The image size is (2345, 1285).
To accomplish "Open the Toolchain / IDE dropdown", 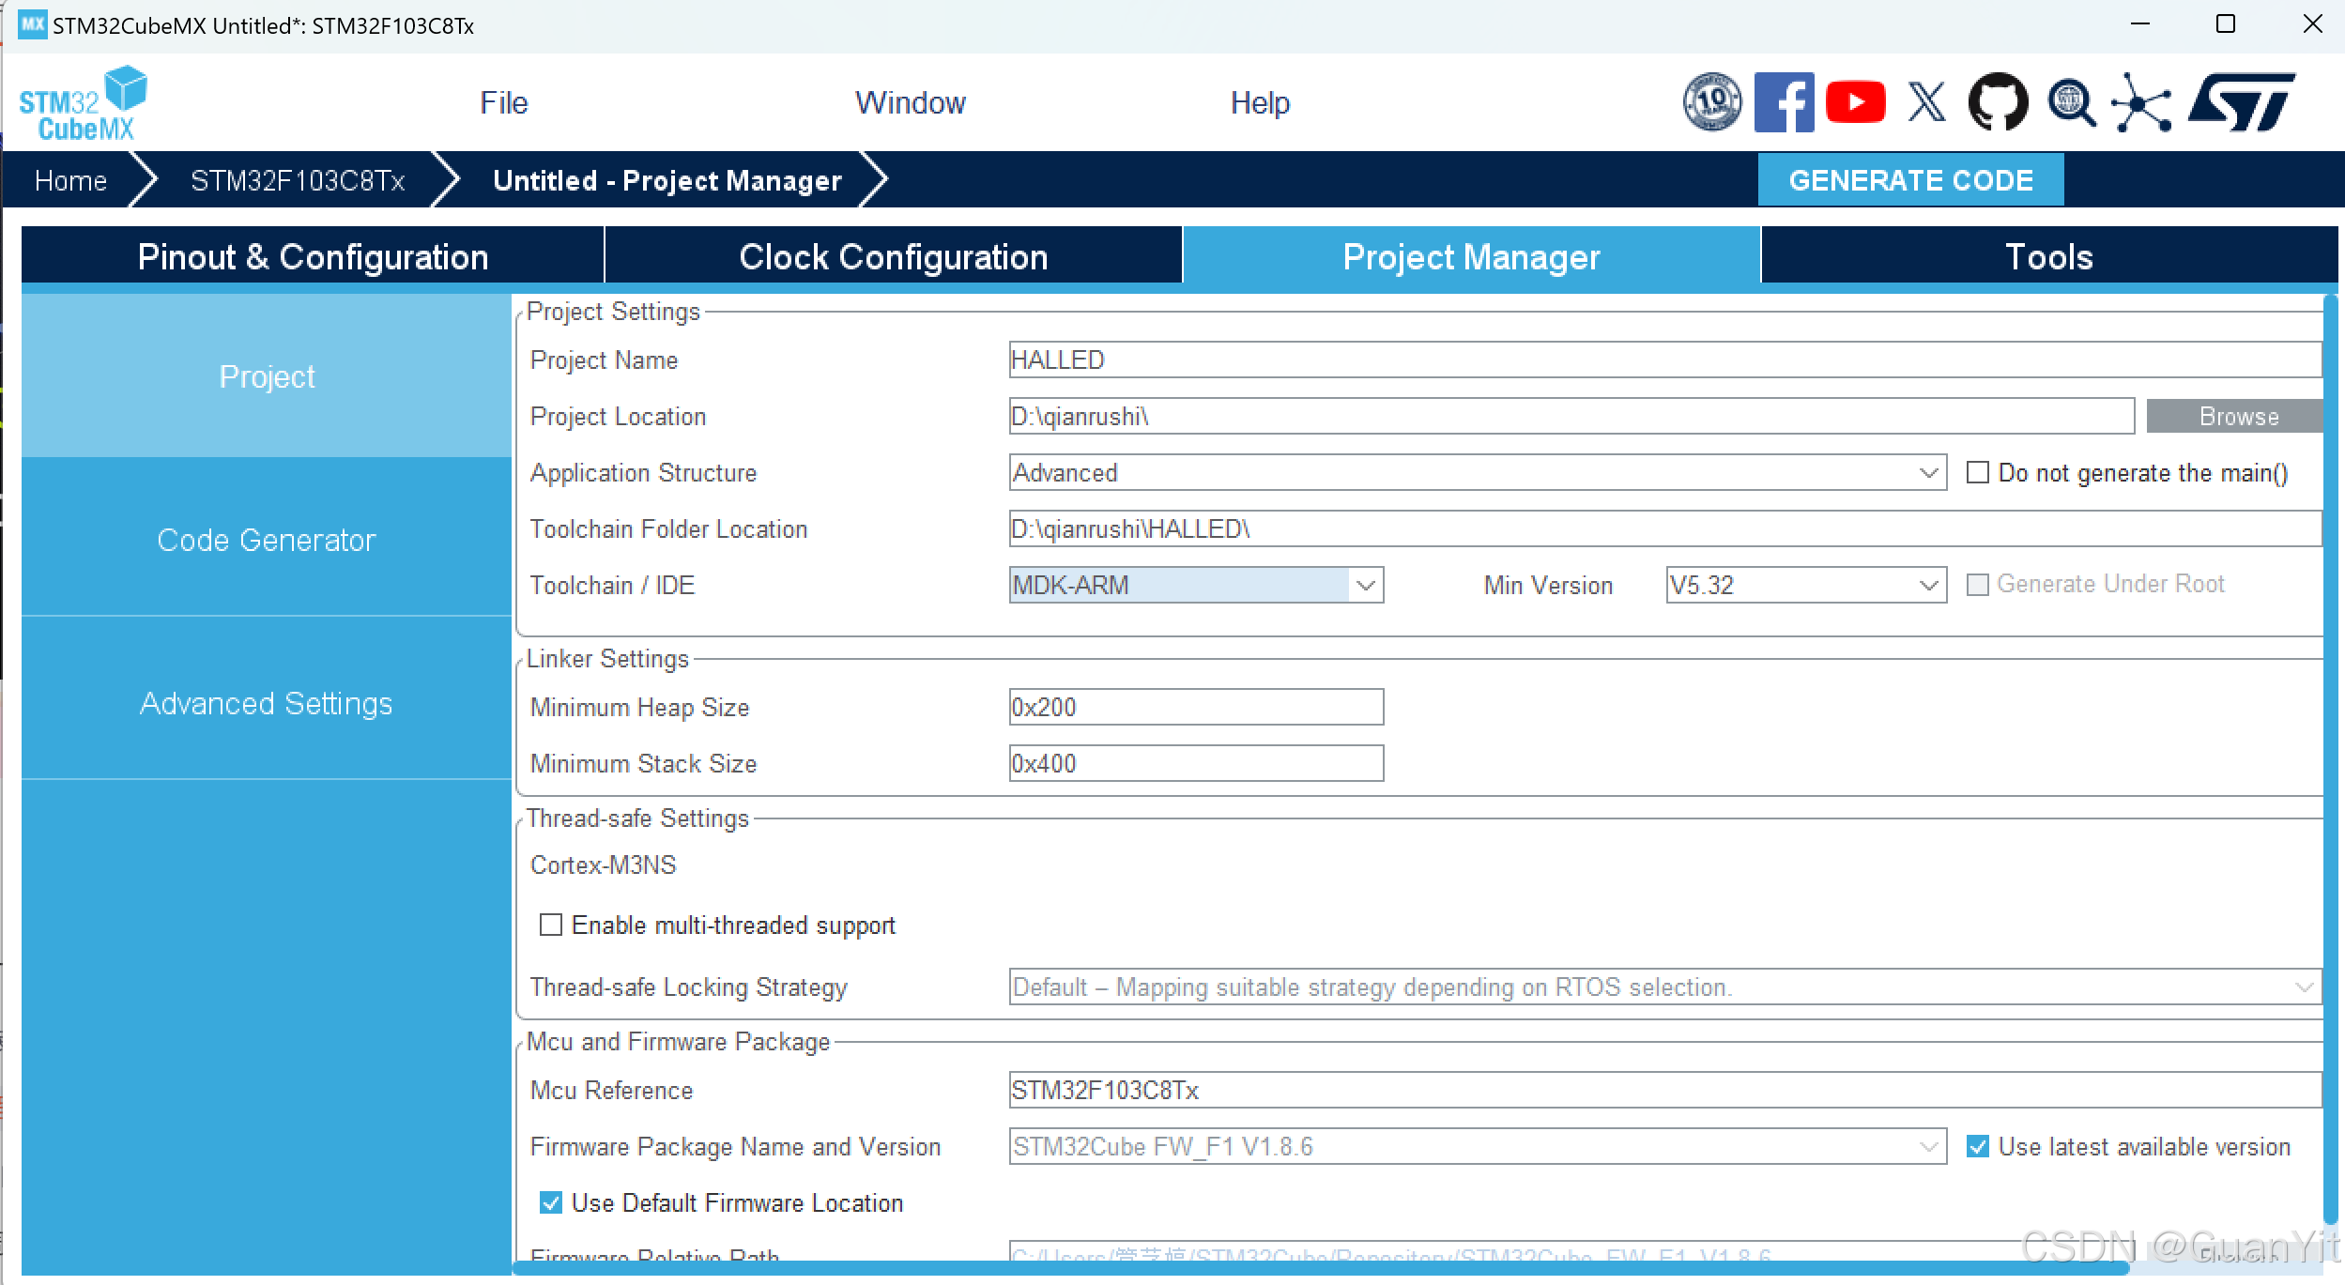I will tap(1365, 586).
